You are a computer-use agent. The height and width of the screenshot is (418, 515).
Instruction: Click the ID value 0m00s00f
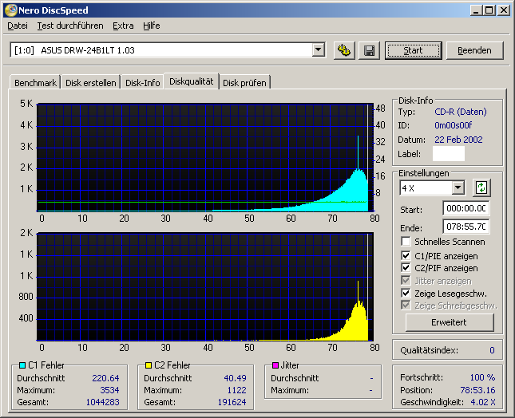tap(454, 125)
